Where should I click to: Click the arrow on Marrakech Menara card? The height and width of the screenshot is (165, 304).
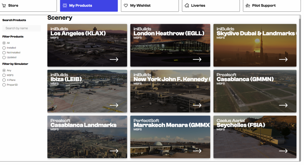pyautogui.click(x=197, y=151)
